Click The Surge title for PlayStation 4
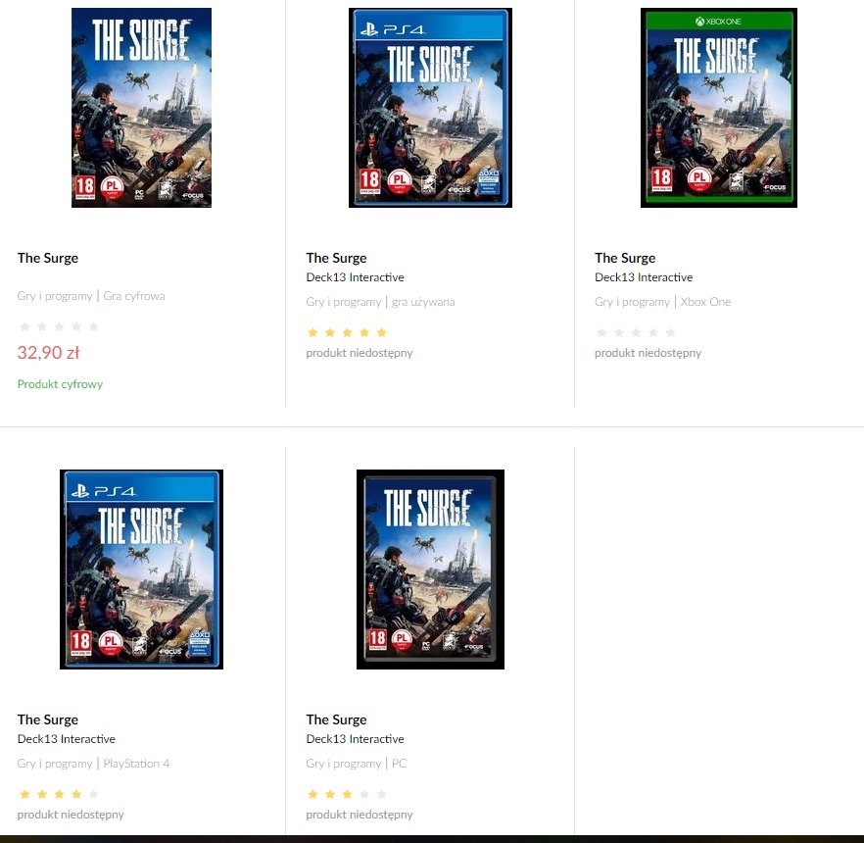 [x=48, y=719]
